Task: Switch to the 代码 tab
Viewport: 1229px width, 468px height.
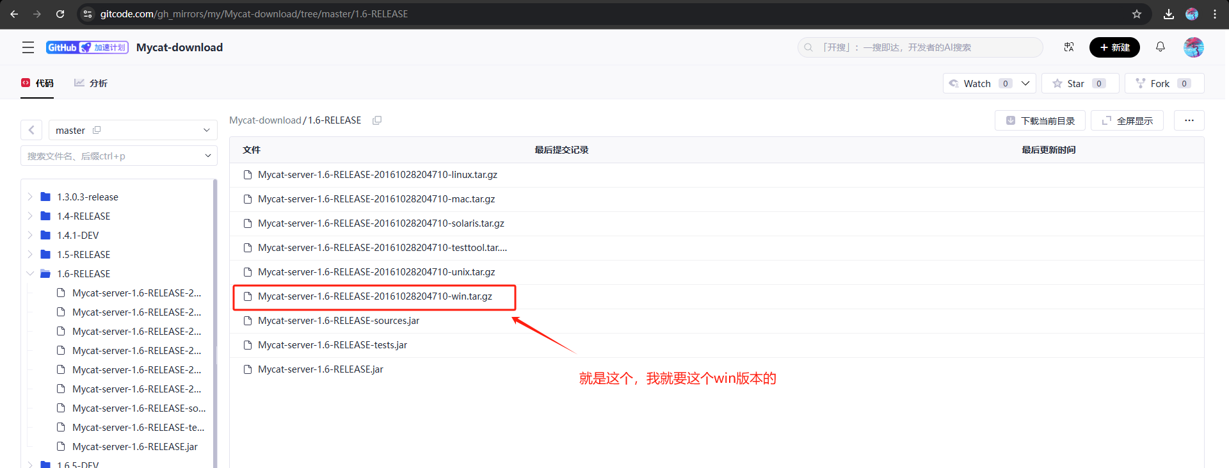Action: [37, 83]
